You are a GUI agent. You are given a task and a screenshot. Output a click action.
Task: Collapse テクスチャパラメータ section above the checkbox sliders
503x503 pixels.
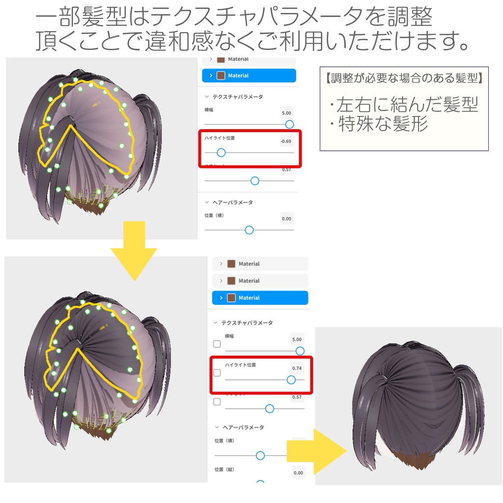point(216,322)
